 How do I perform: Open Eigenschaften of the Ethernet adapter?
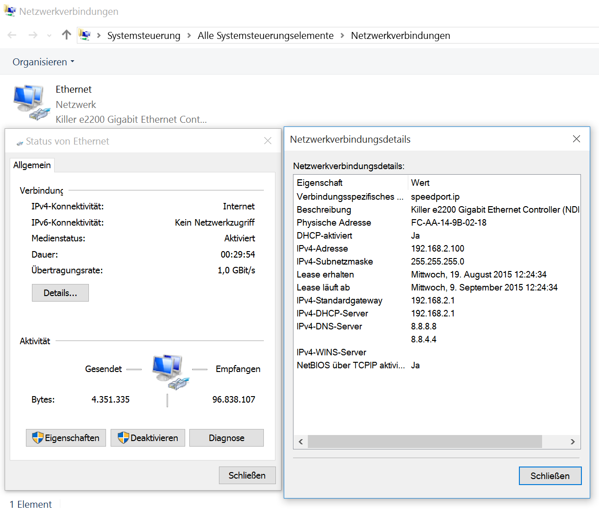[x=66, y=438]
